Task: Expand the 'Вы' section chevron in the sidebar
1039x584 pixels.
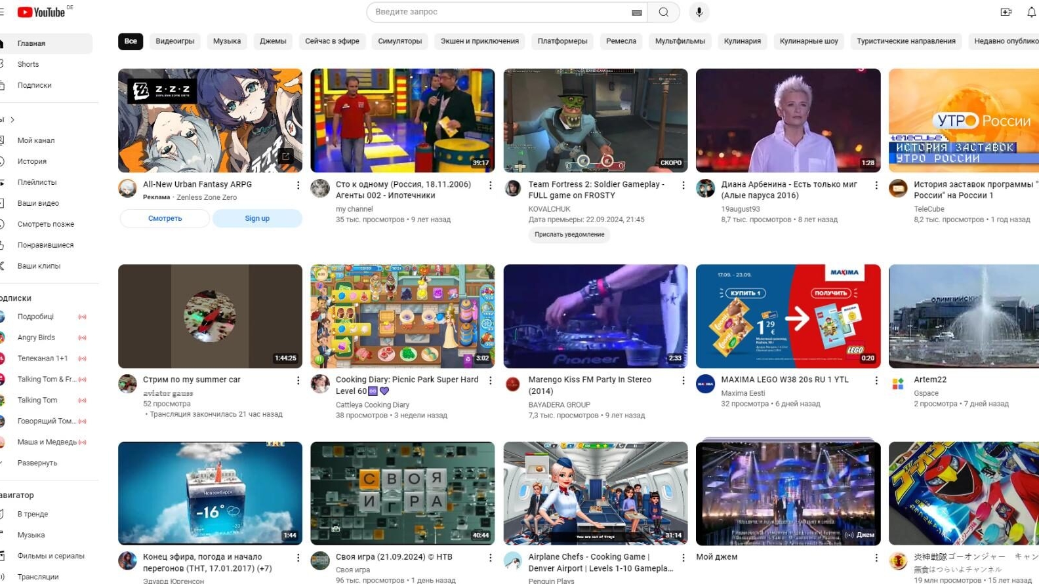Action: click(12, 119)
